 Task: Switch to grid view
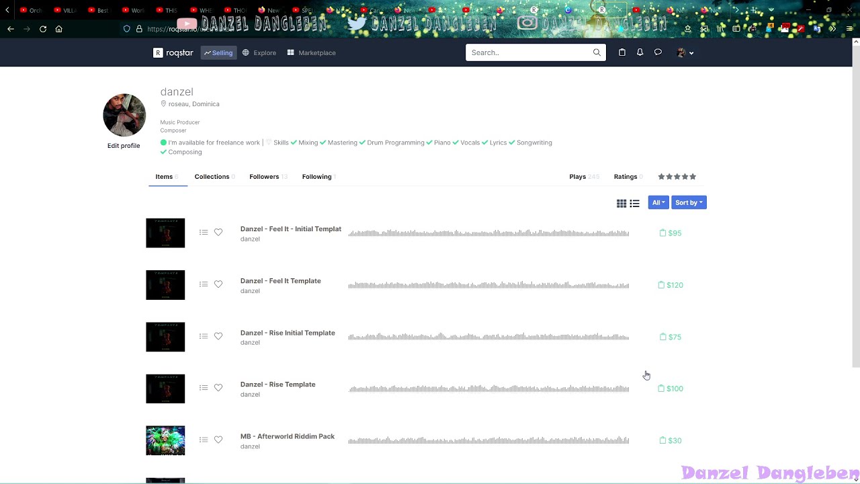tap(621, 203)
